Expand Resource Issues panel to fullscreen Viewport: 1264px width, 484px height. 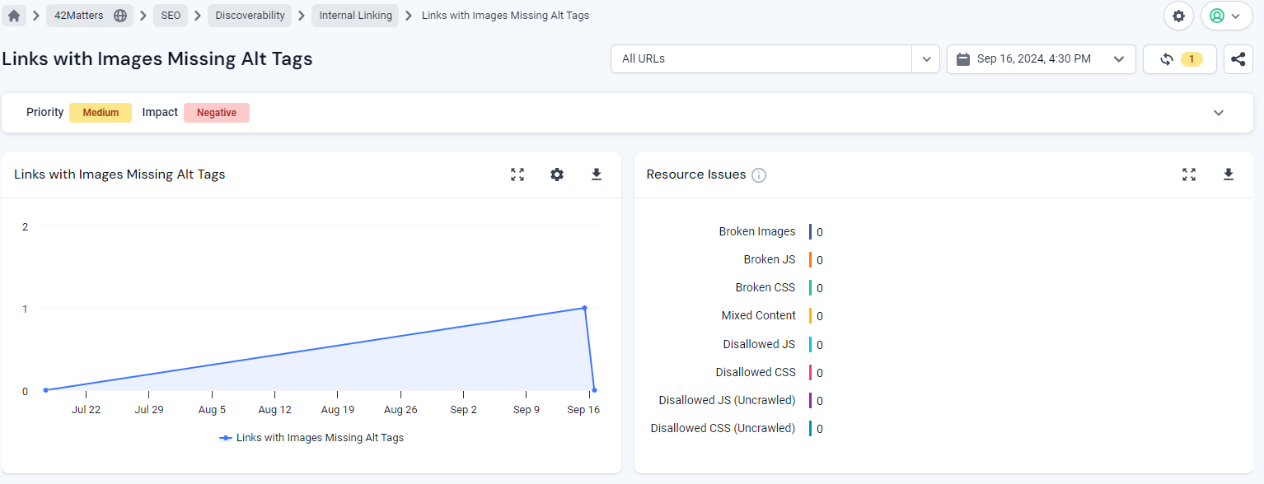(1188, 175)
